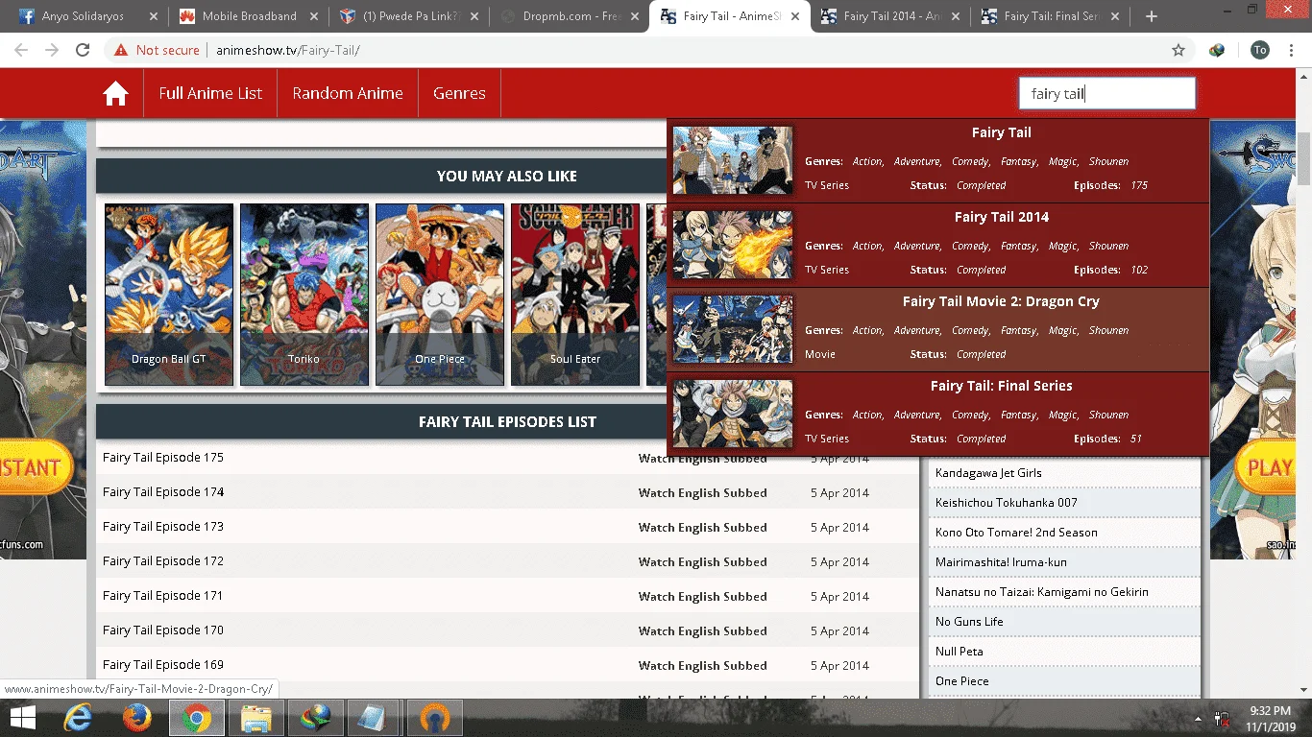Viewport: 1312px width, 737px height.
Task: Reload the current page
Action: [83, 50]
